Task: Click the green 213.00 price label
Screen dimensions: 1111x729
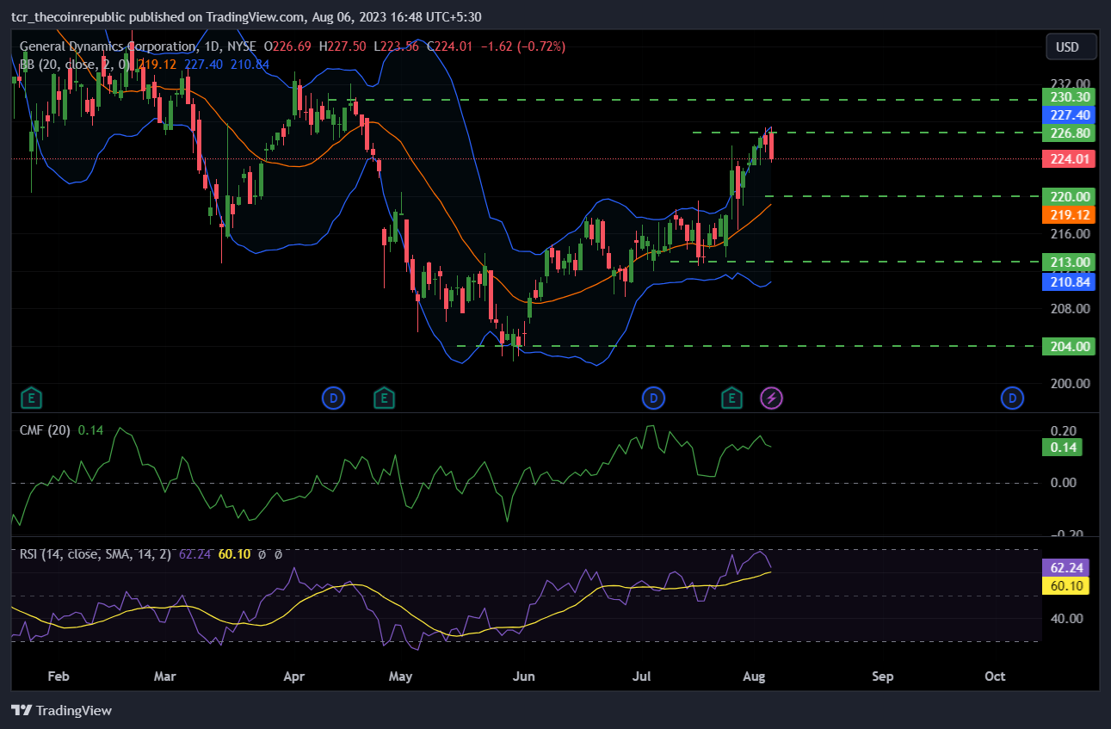Action: click(1068, 262)
